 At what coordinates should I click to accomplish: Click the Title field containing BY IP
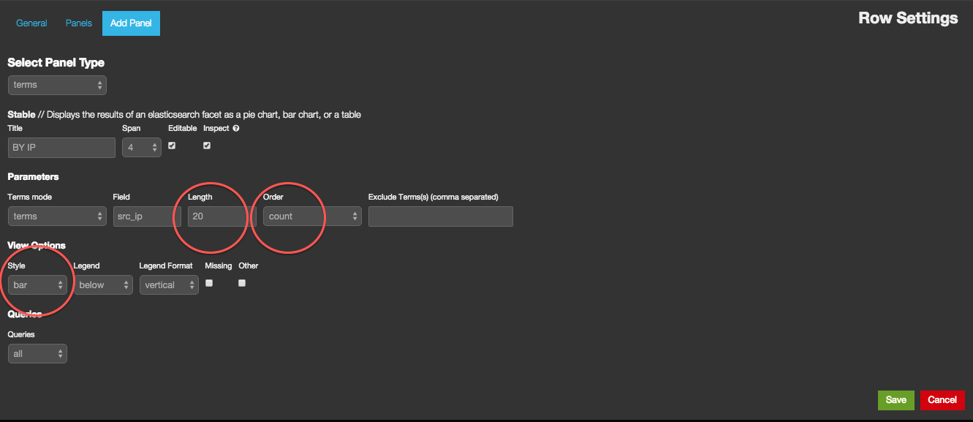[x=61, y=148]
